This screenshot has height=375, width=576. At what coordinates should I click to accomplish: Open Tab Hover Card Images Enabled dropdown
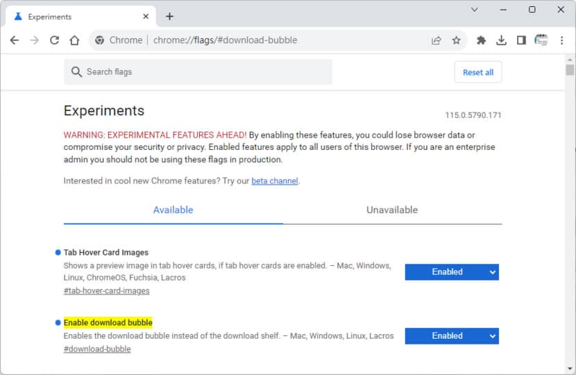452,272
